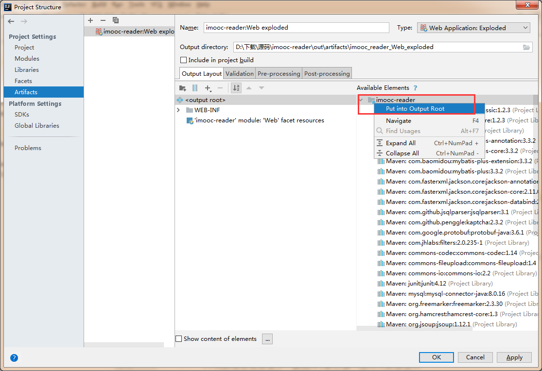Choose Collapse All in context menu
Screen dimensions: 542x371
(429, 153)
